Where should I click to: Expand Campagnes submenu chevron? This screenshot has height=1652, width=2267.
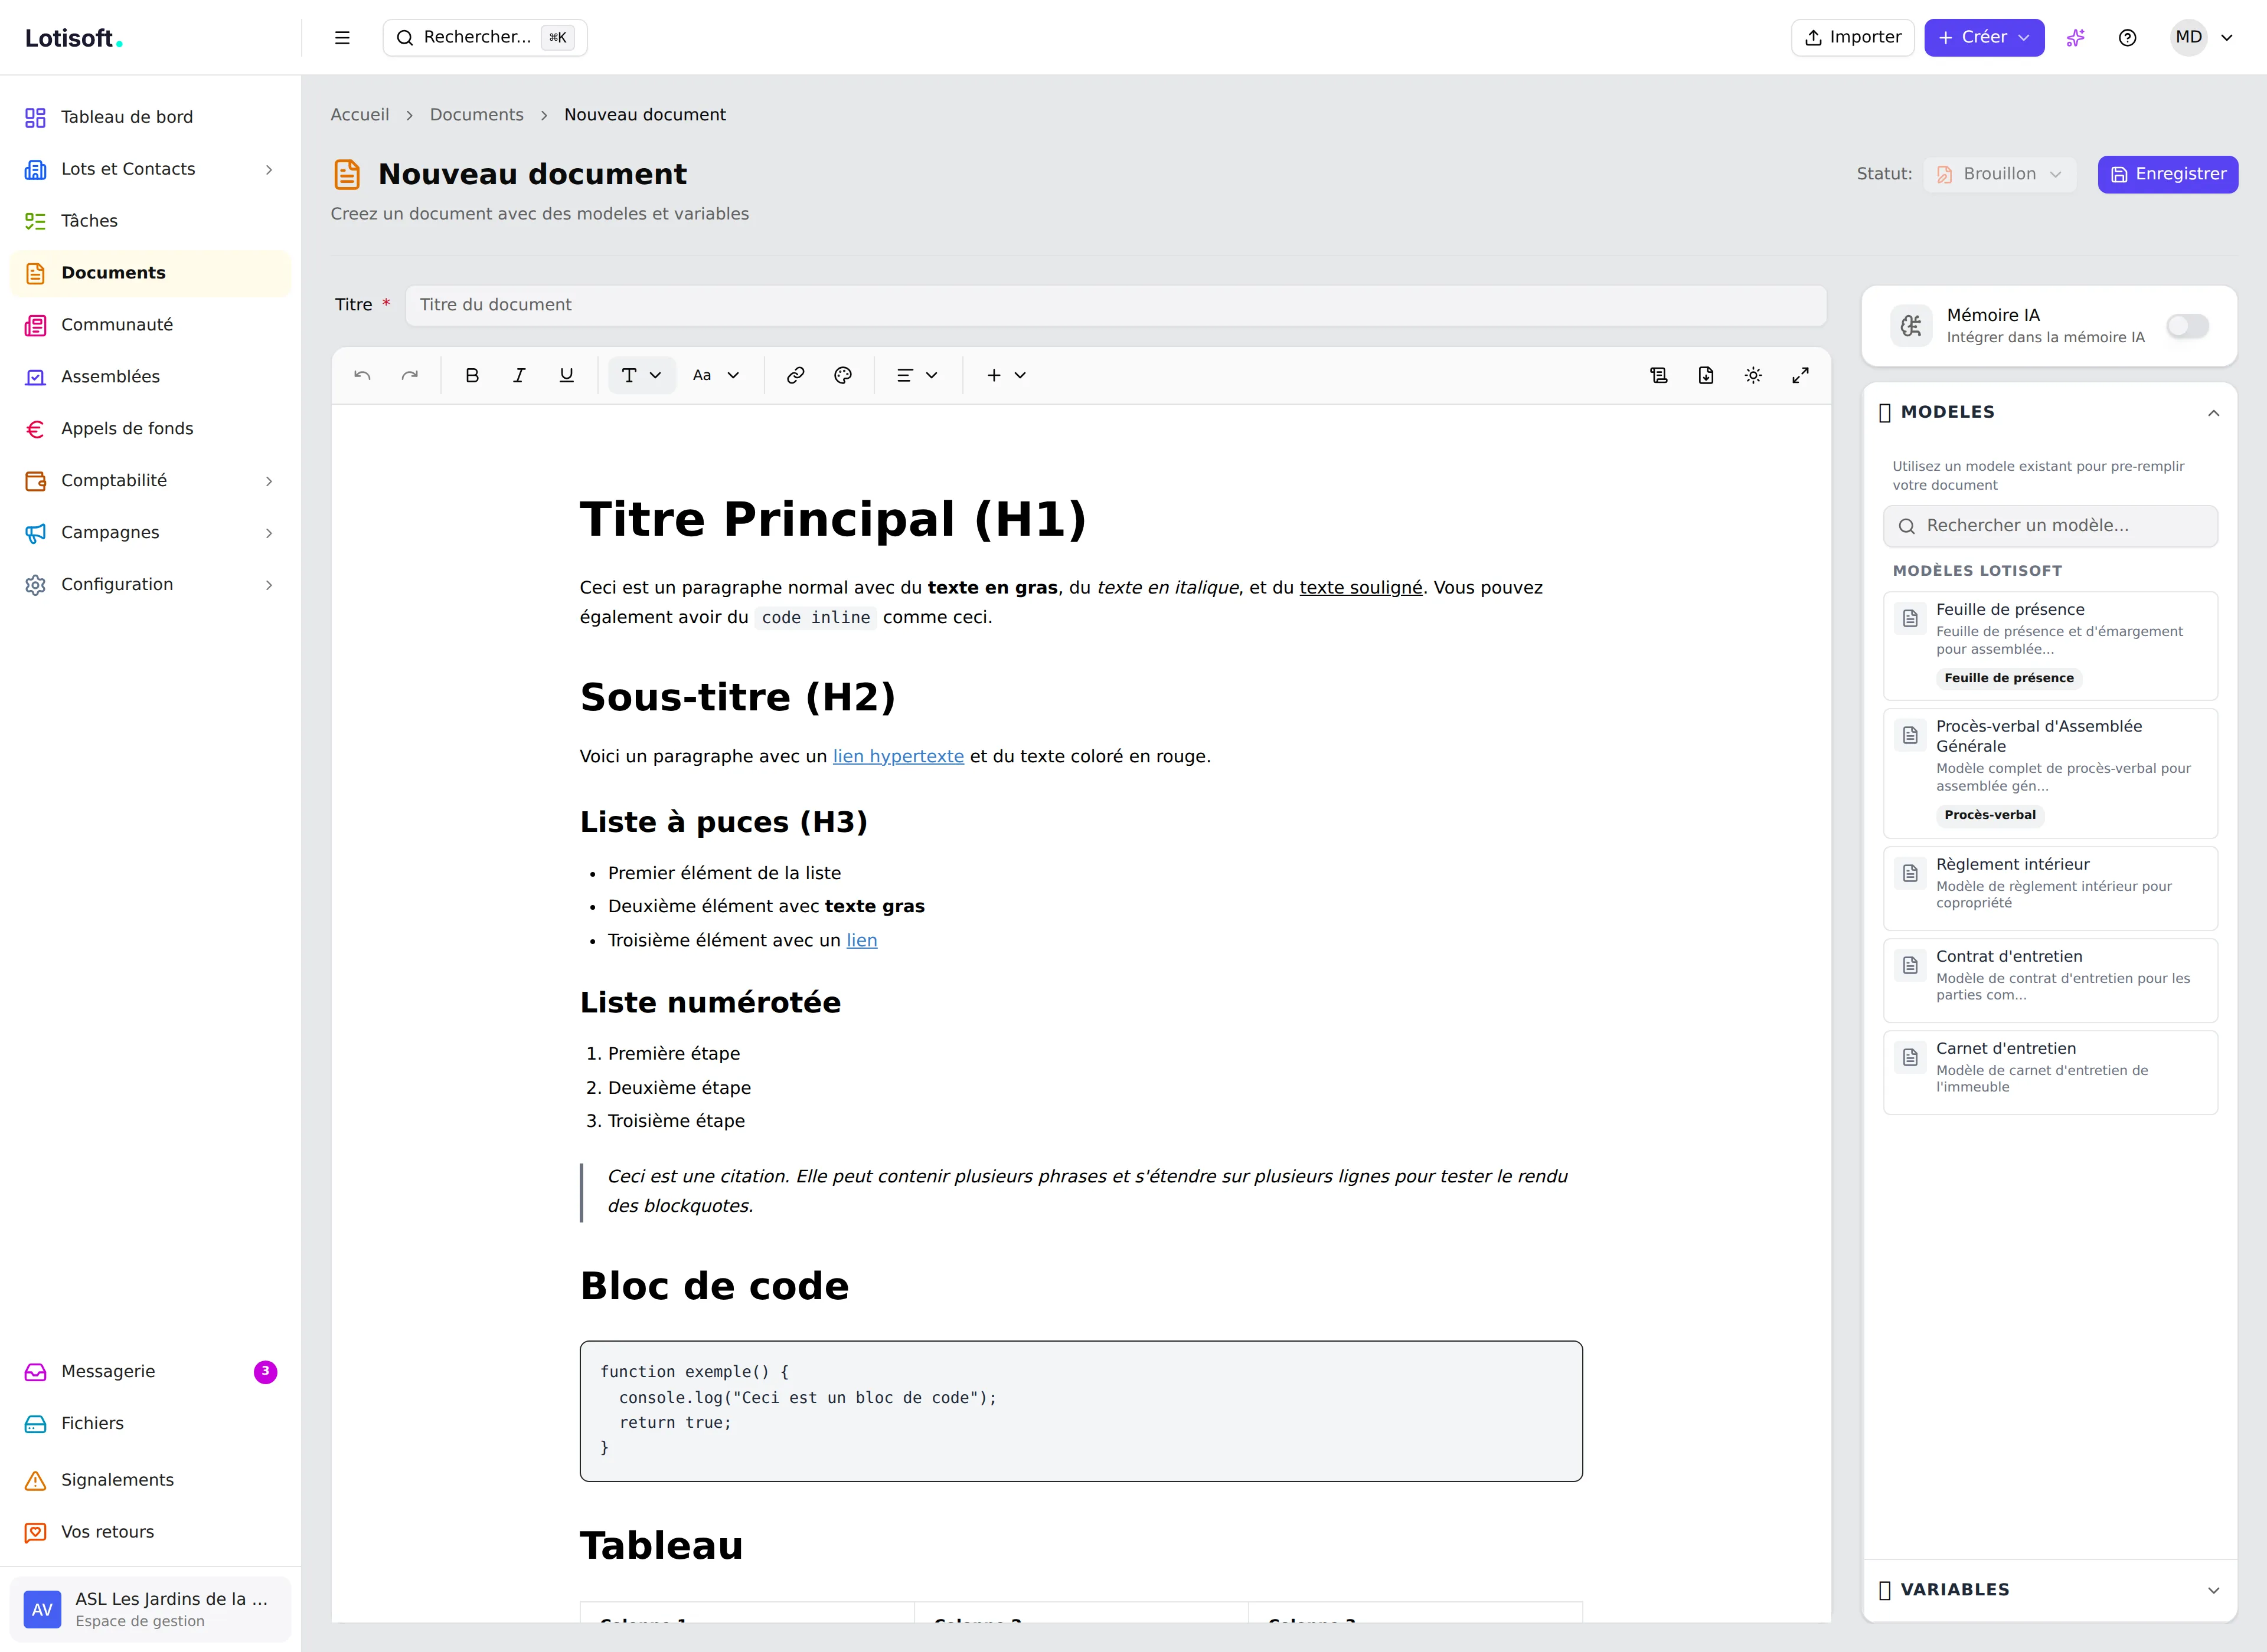coord(268,533)
